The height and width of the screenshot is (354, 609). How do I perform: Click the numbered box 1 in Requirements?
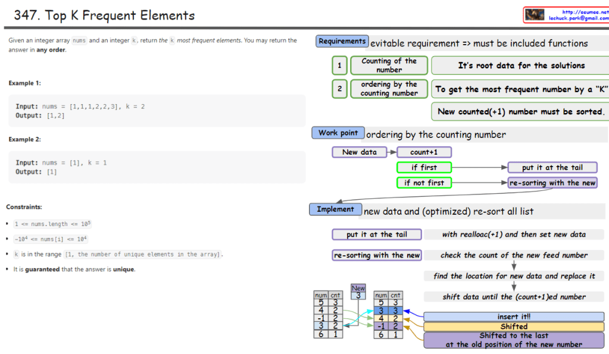pos(339,65)
